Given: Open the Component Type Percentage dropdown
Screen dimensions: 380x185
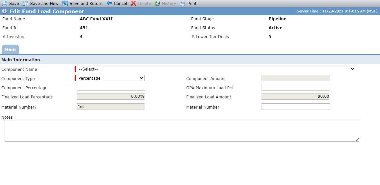Looking at the screenshot, I should (x=111, y=78).
